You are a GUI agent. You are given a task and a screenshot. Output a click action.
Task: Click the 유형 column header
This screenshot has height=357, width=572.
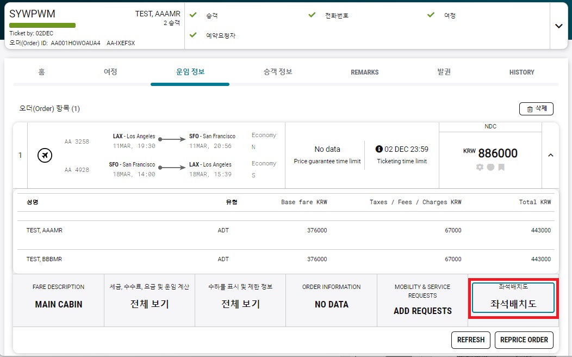pyautogui.click(x=232, y=202)
